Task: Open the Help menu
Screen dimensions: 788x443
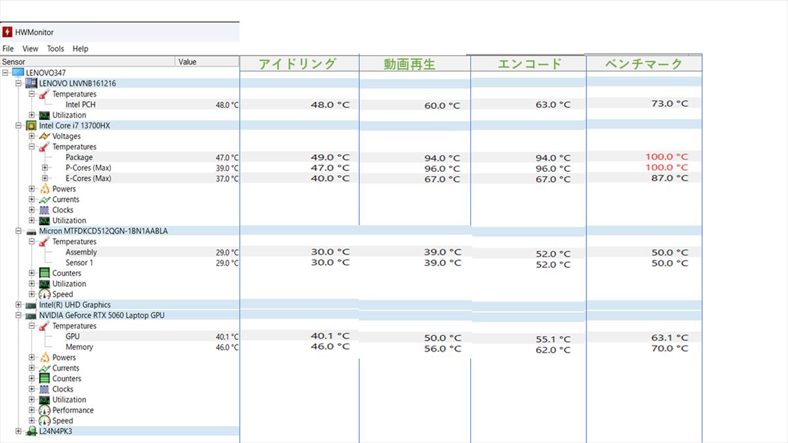Action: [80, 49]
